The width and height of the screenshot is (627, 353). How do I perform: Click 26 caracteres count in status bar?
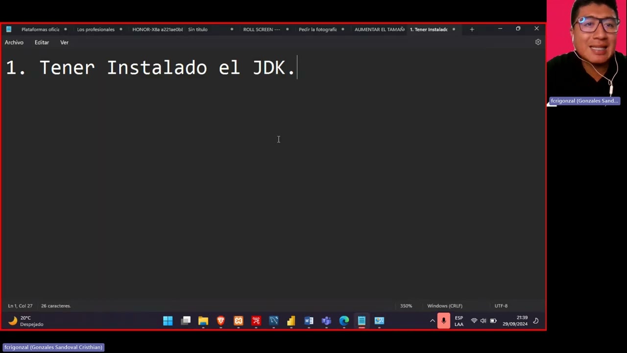coord(56,306)
